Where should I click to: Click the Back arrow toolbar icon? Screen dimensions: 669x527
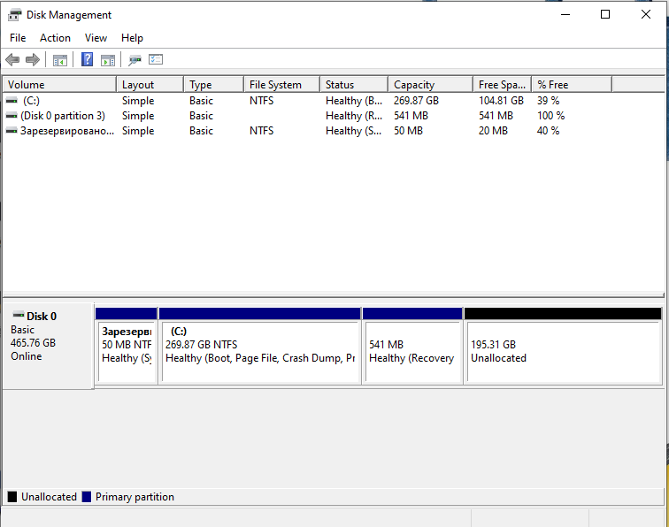pos(12,60)
